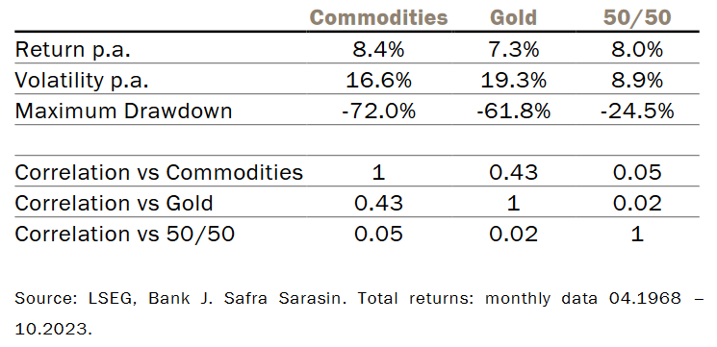This screenshot has width=717, height=347.
Task: Select the 50/50 column header
Action: click(637, 17)
